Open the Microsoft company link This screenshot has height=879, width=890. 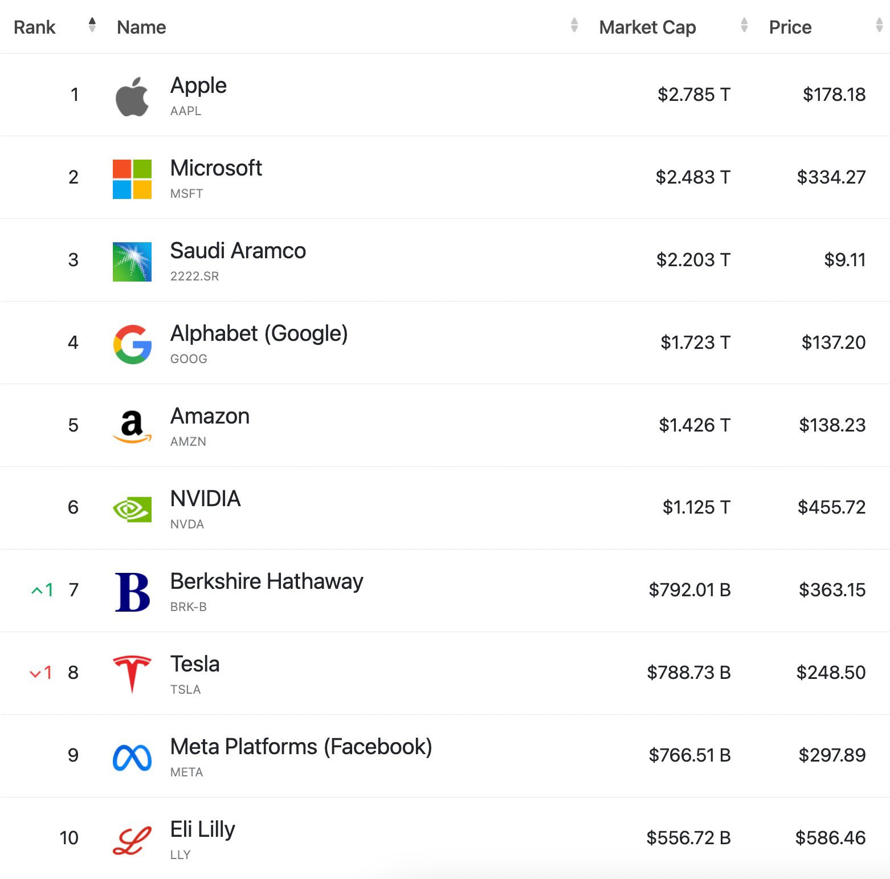(216, 168)
